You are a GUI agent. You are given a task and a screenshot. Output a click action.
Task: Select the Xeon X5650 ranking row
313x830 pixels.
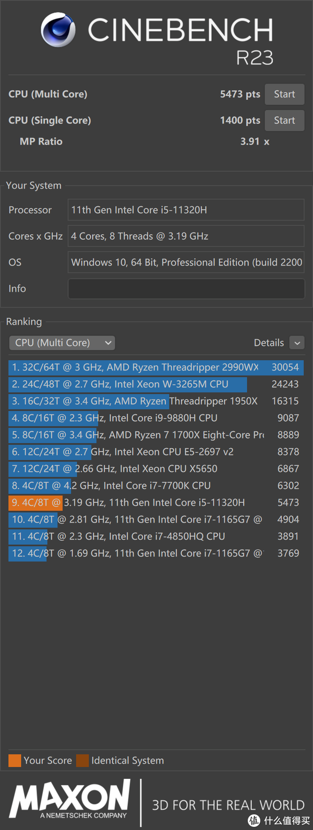156,469
